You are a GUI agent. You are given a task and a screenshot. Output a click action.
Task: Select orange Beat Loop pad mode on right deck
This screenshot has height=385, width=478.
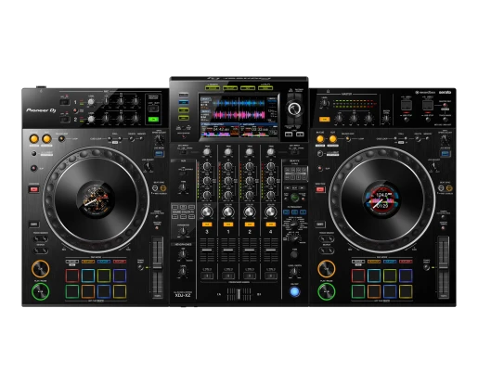pyautogui.click(x=374, y=262)
